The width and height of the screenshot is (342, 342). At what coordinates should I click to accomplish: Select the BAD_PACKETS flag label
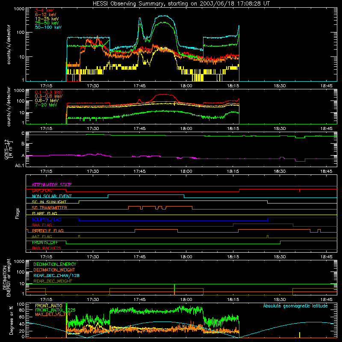[47, 248]
